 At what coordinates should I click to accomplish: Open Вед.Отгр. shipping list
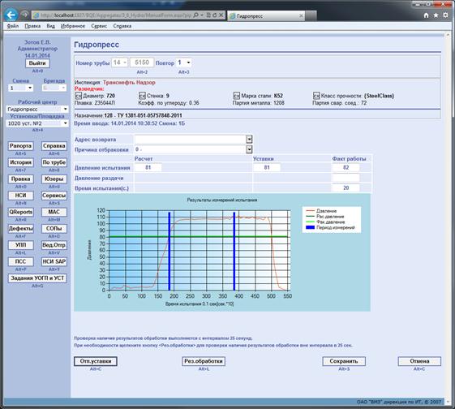tap(54, 245)
